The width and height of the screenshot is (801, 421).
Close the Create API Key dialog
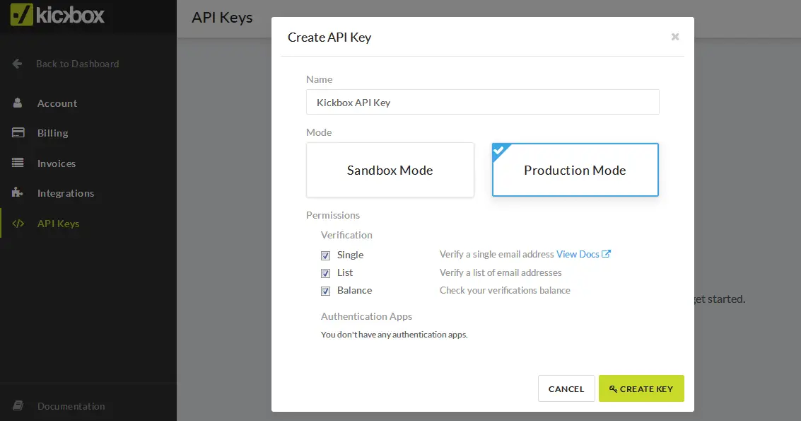(x=675, y=37)
